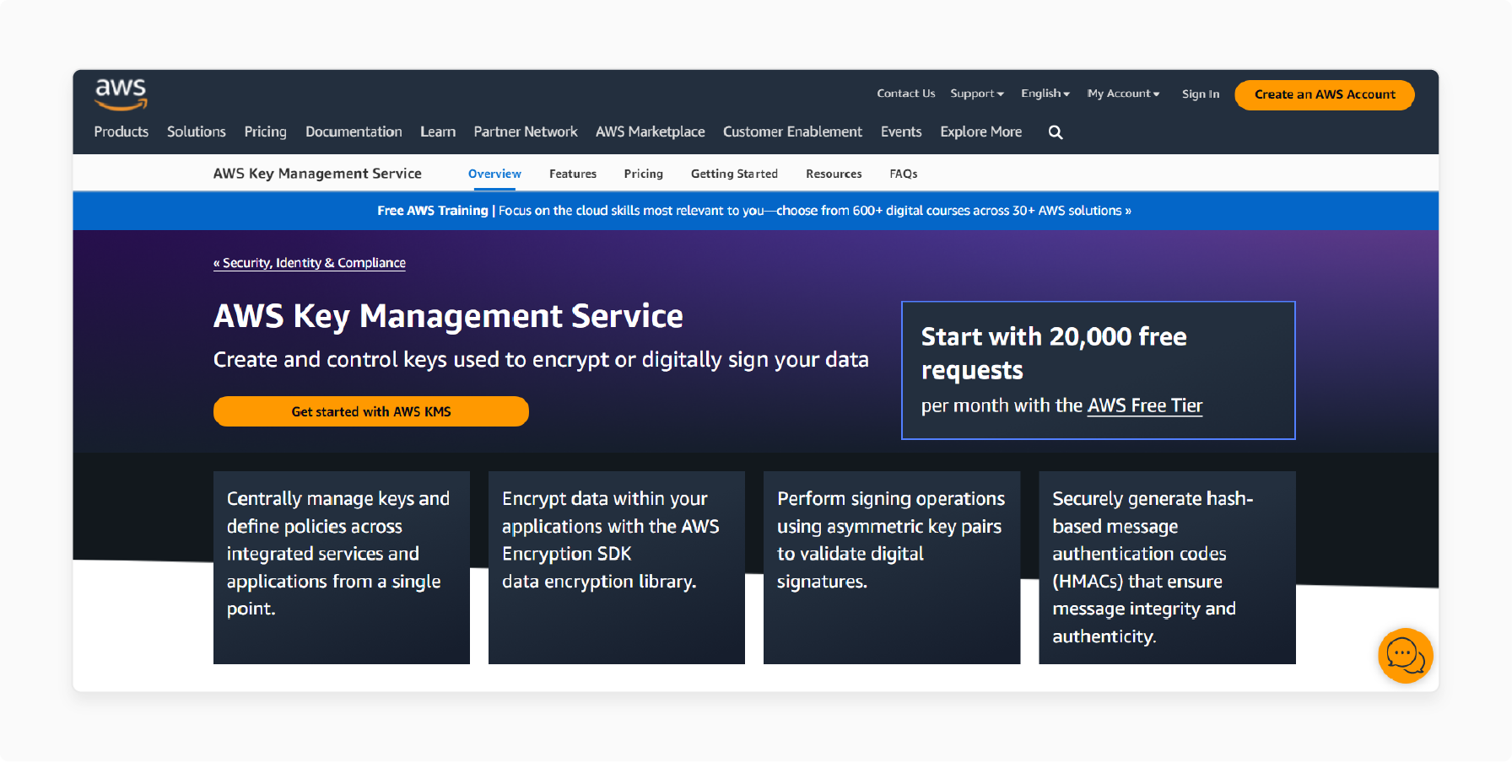
Task: Click Get started with AWS KMS button
Action: 371,411
